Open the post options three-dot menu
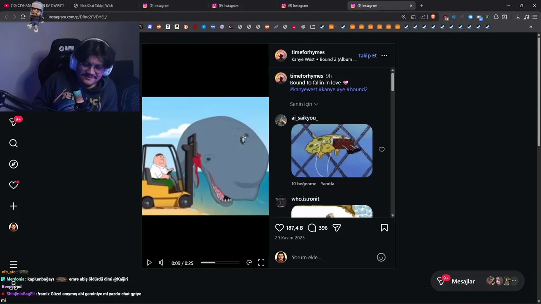Screen dimensions: 541x304 [384, 56]
